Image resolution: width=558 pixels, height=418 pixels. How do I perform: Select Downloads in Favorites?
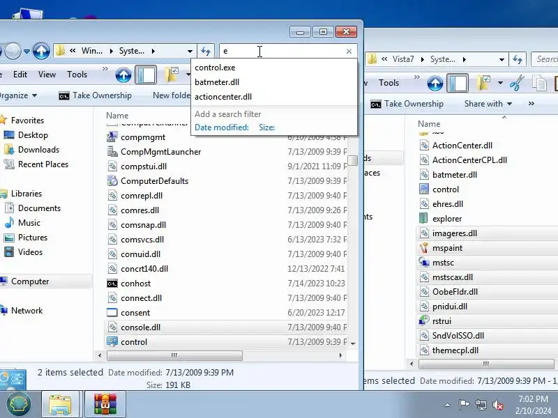[38, 150]
